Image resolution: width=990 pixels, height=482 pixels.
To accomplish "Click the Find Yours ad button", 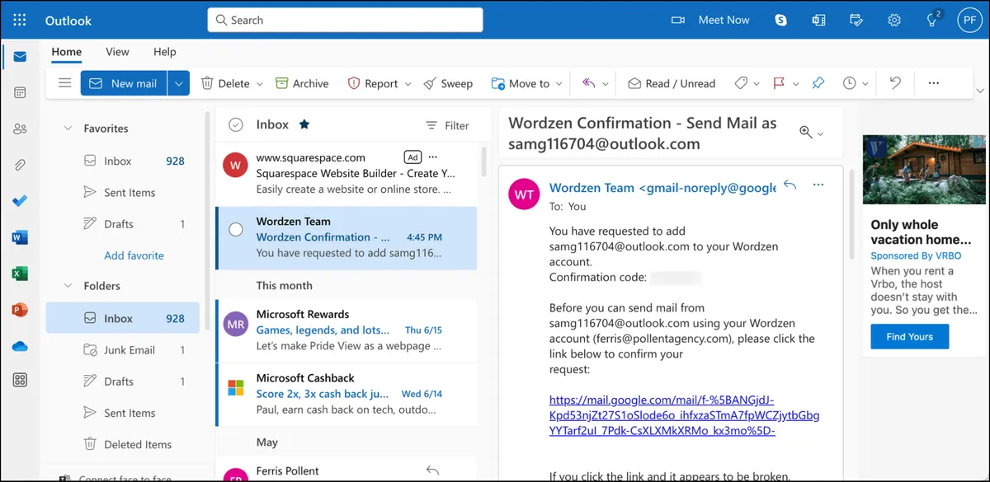I will coord(910,336).
